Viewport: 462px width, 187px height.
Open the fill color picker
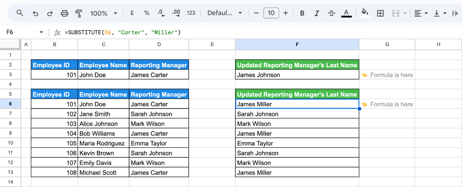[365, 13]
